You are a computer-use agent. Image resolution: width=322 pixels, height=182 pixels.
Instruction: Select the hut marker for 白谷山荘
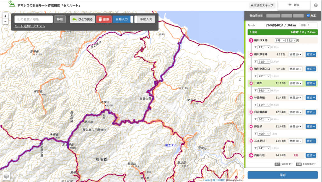click(251, 155)
